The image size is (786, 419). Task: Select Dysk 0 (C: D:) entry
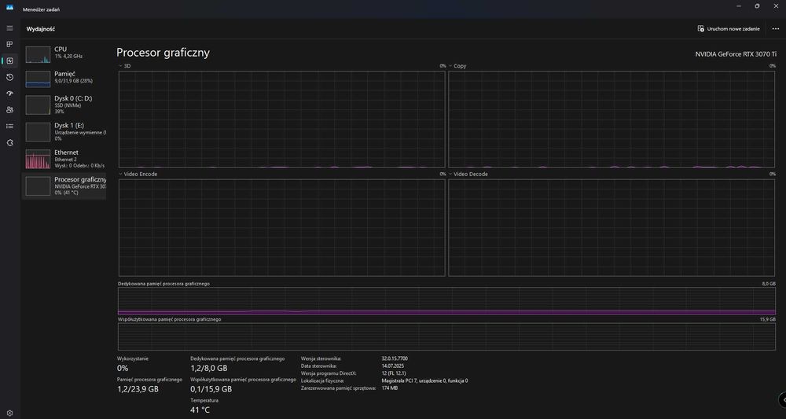pos(64,105)
